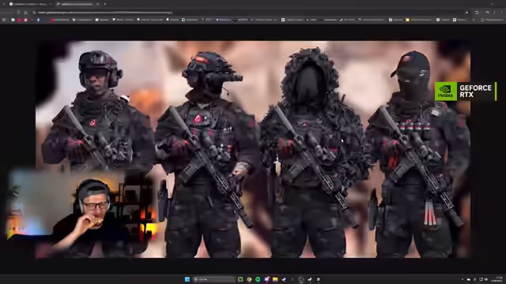Screen dimensions: 506x284
Task: Close the second browser tab
Action: [97, 4]
